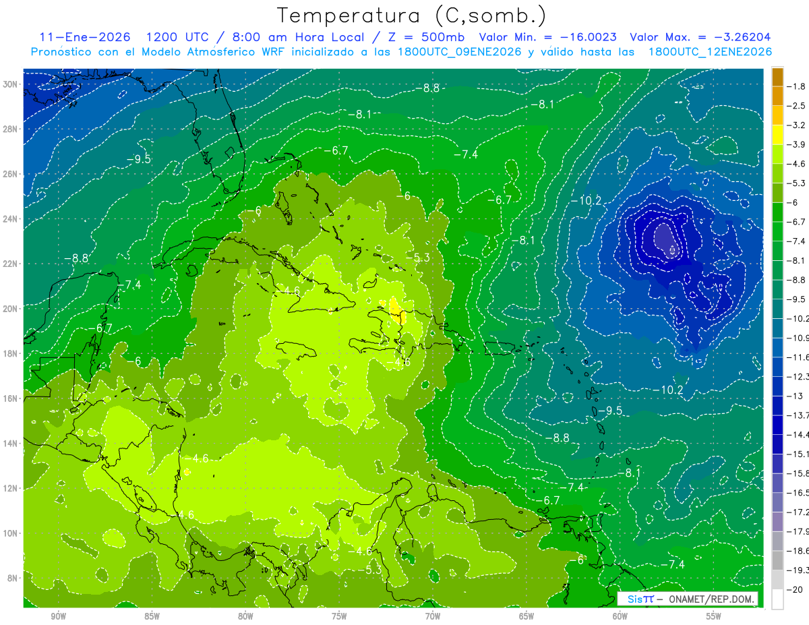Click the "-1.8" legend value
Screen dimensions: 809x625
pyautogui.click(x=797, y=86)
